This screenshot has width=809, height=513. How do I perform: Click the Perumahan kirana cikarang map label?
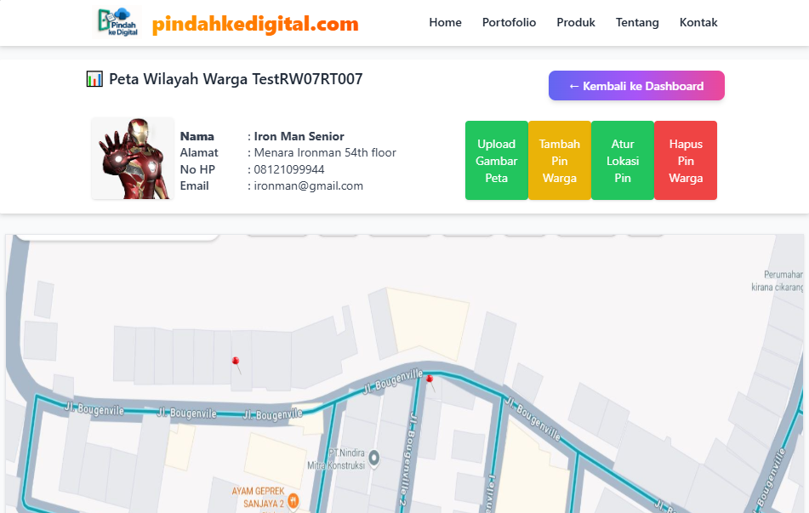778,281
